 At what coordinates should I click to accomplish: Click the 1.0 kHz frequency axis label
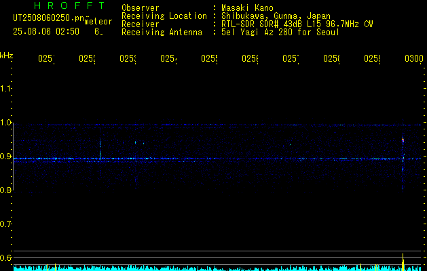pos(5,123)
